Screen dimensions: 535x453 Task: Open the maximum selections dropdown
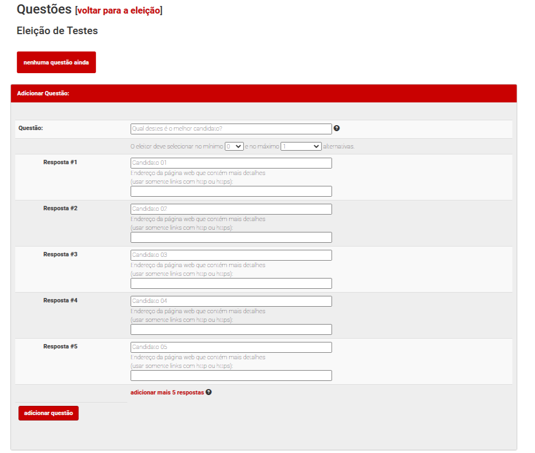301,146
